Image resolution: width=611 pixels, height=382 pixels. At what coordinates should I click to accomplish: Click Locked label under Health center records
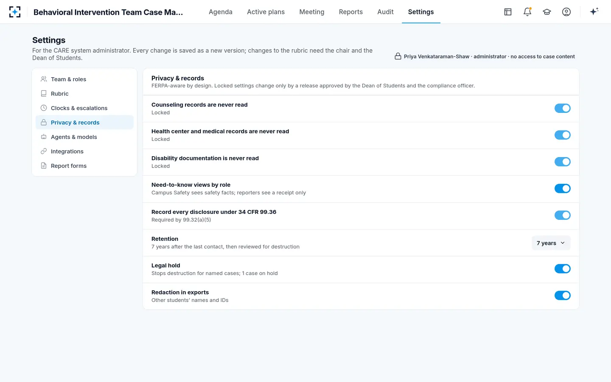[x=160, y=139]
